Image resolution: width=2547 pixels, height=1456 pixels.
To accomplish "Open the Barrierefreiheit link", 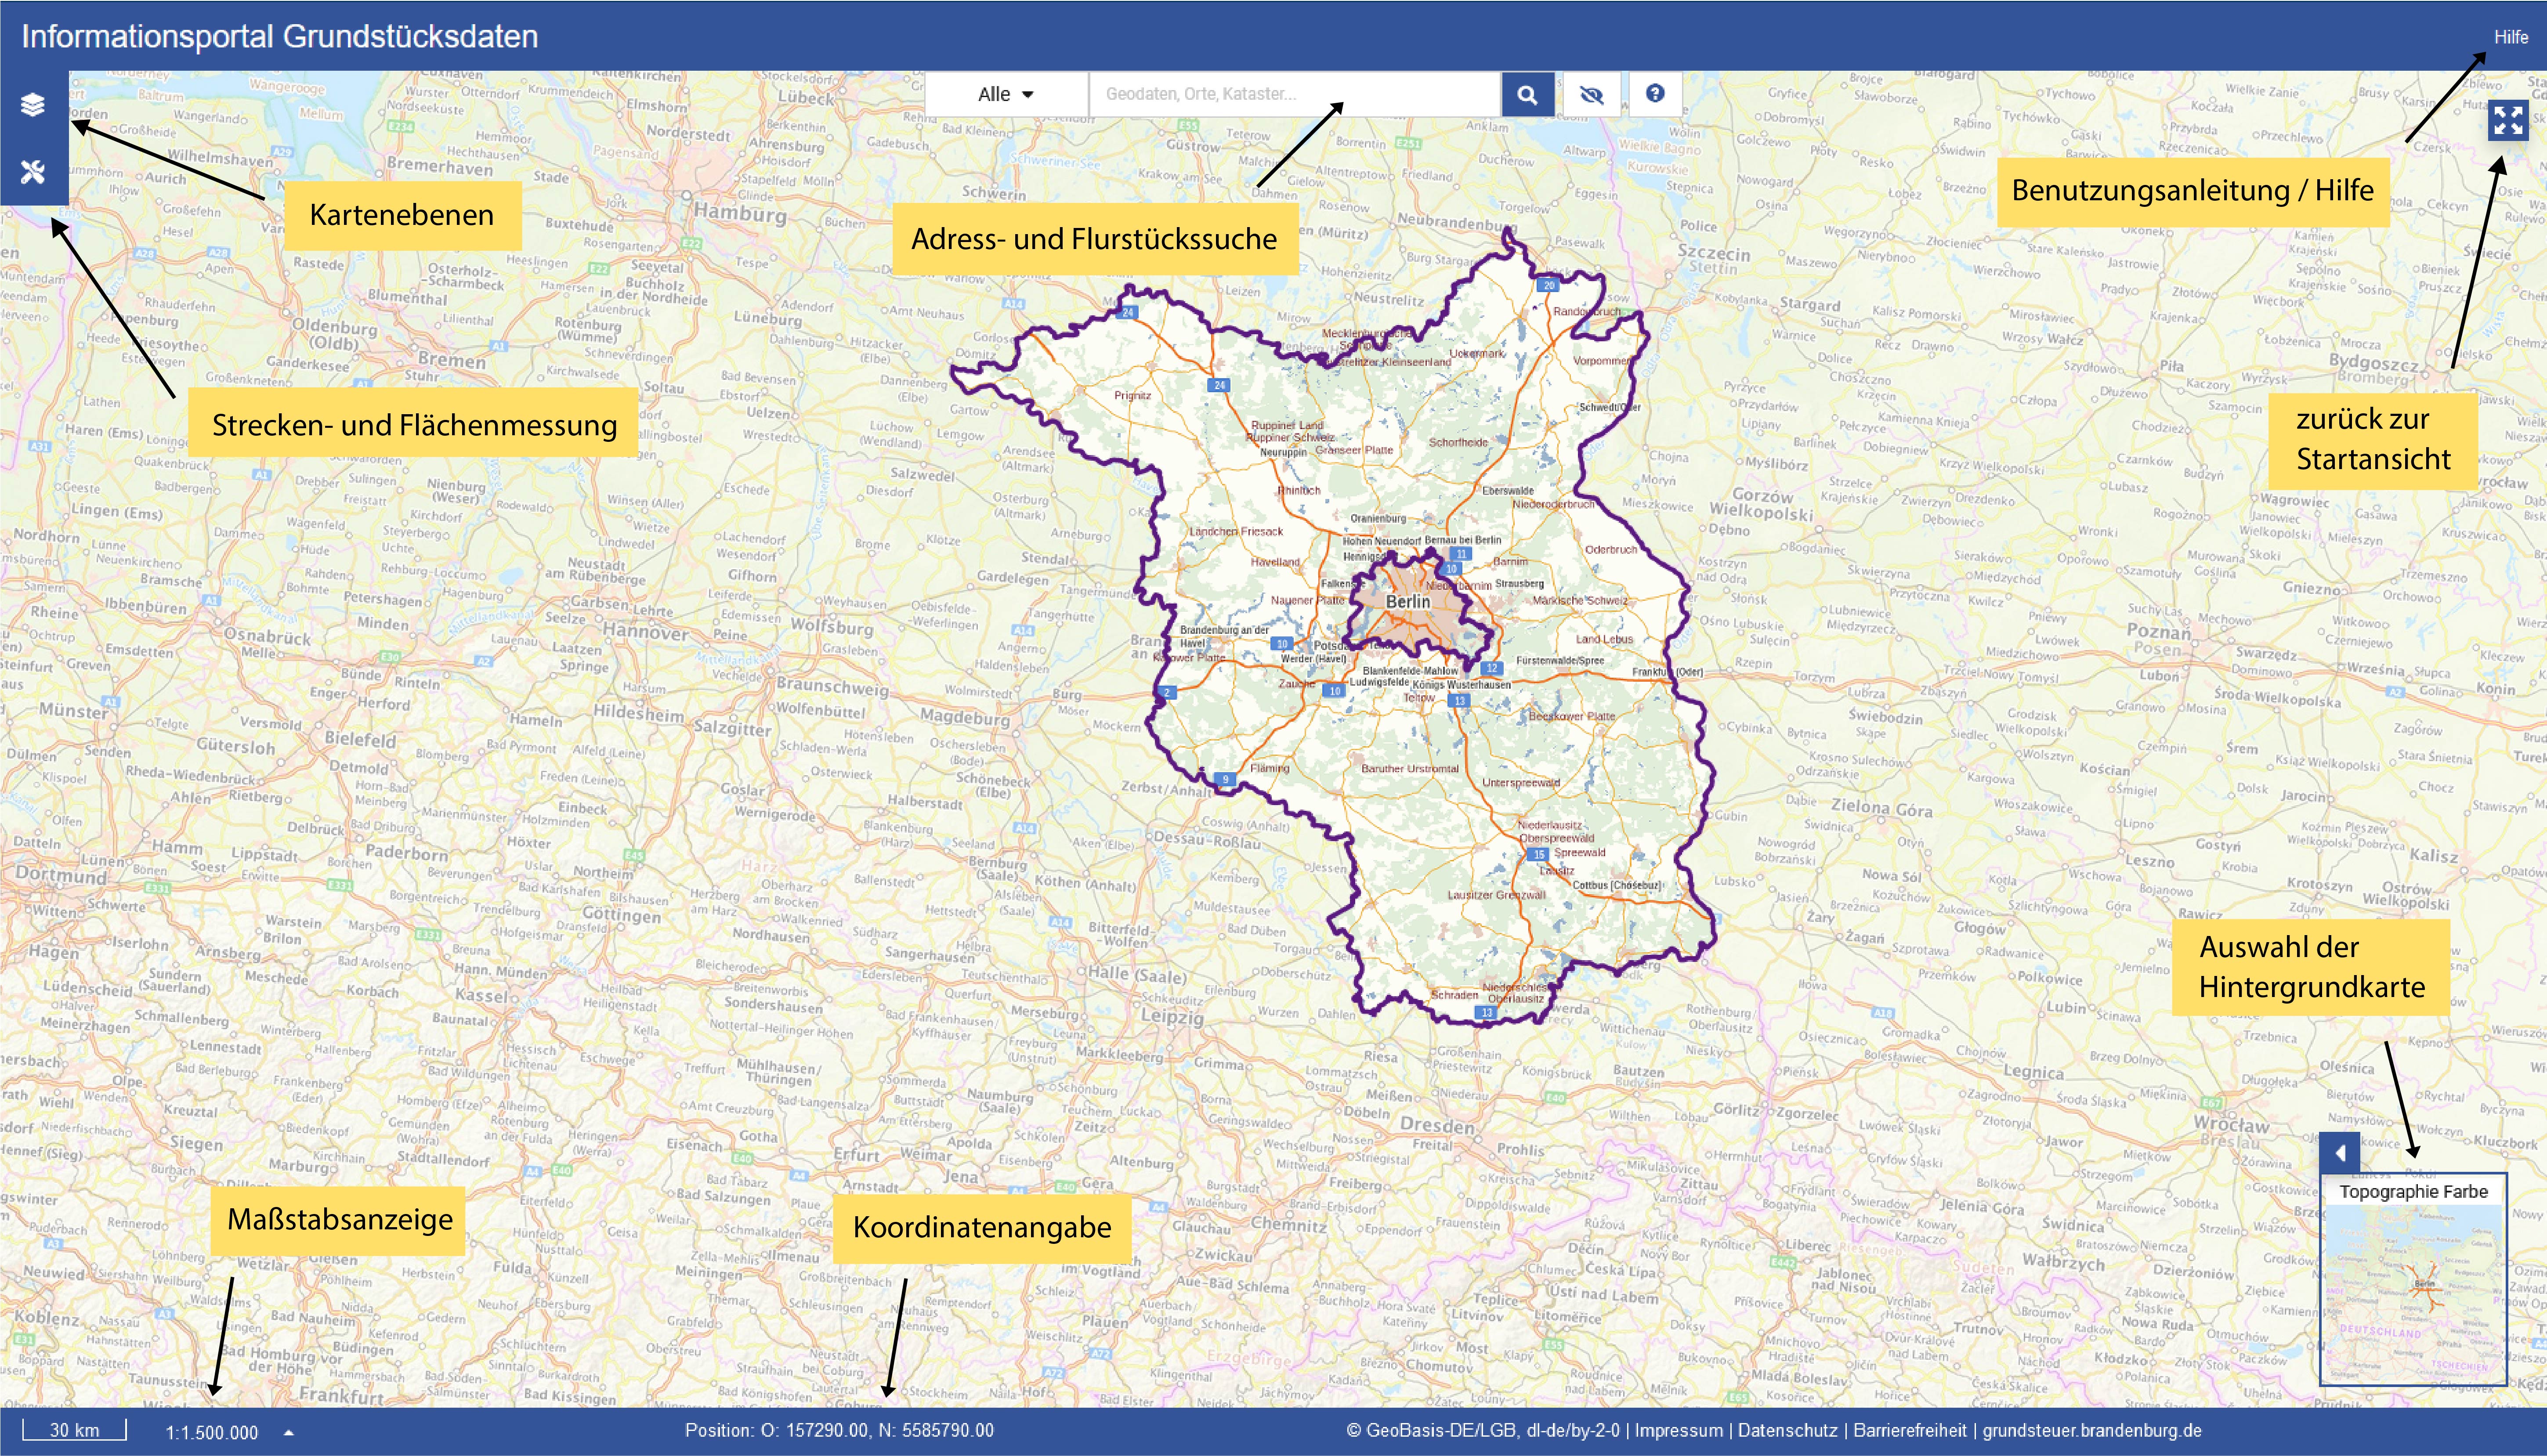I will (x=1909, y=1431).
